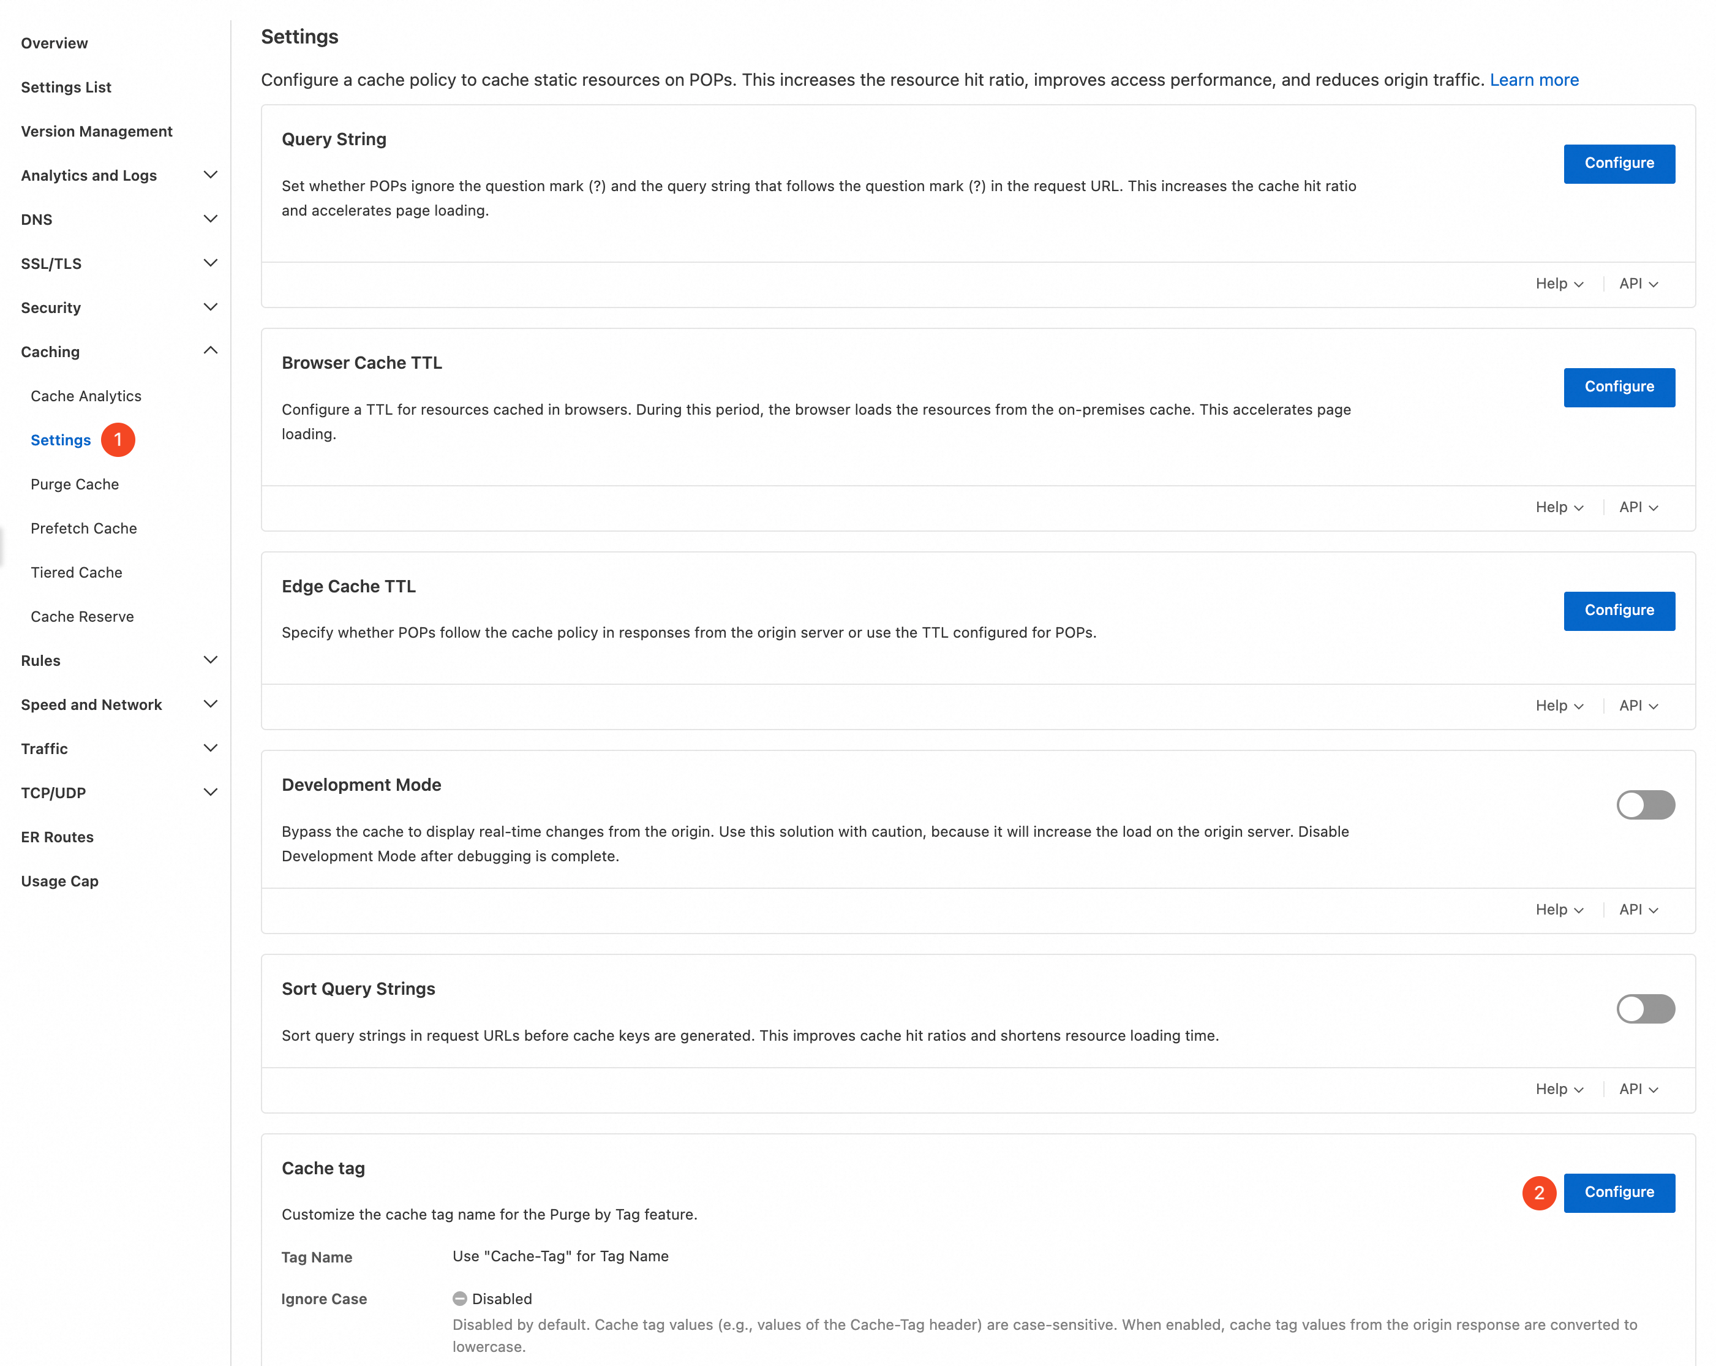
Task: Open Purge Cache in the sidebar
Action: [x=75, y=484]
